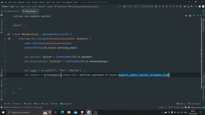Click the related XML gutter icon beside class MainActivity

click(x=9, y=34)
